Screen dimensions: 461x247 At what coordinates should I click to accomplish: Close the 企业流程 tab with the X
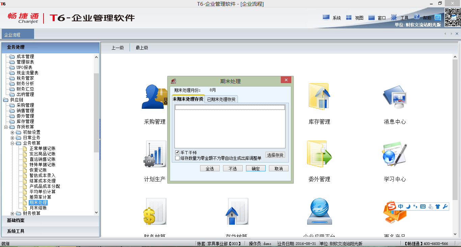(x=457, y=34)
